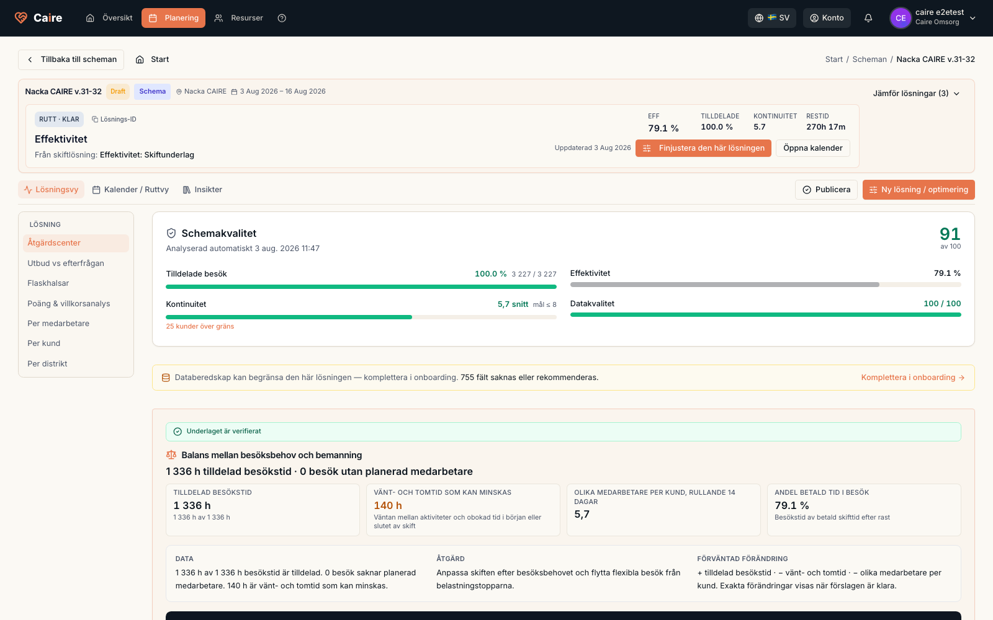Click the Öppna kalender button
The width and height of the screenshot is (993, 620).
point(813,148)
